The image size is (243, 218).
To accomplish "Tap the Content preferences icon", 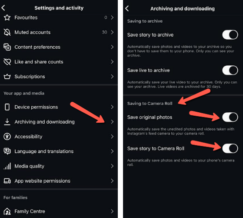I will (7, 47).
